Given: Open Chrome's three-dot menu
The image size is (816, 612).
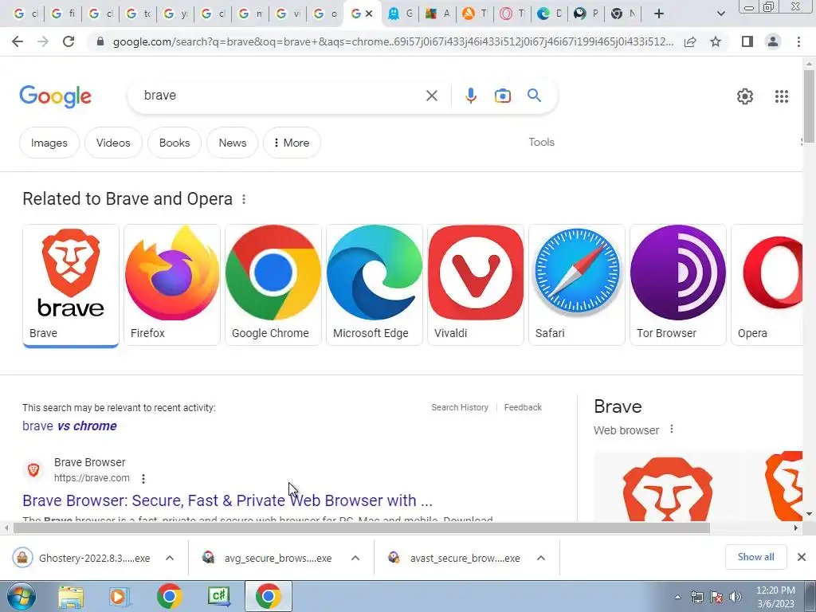Looking at the screenshot, I should pos(798,41).
